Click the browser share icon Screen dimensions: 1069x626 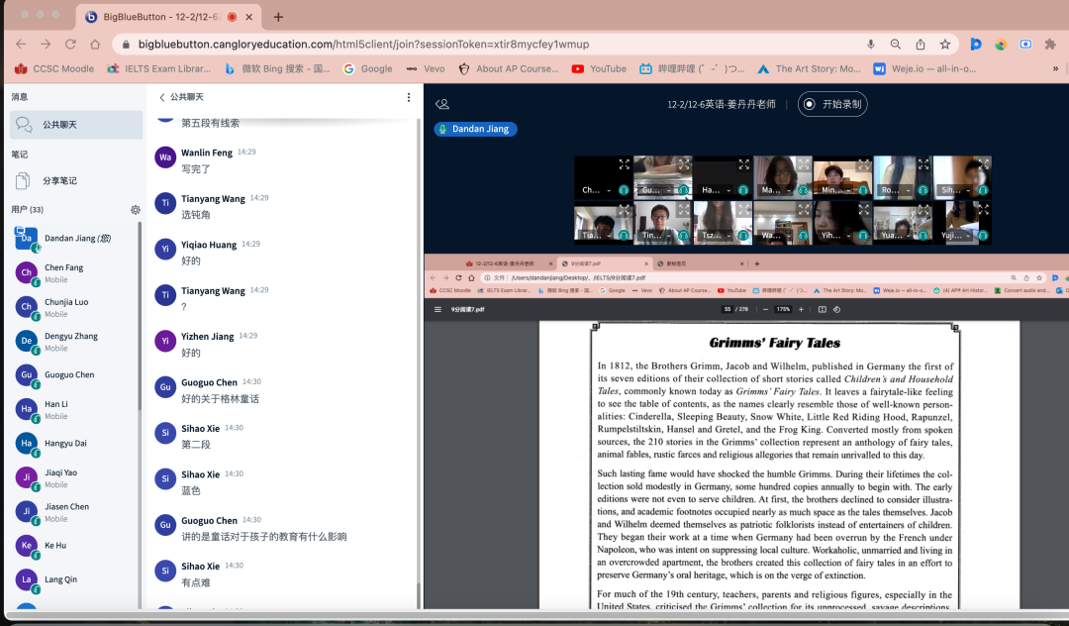pyautogui.click(x=921, y=45)
